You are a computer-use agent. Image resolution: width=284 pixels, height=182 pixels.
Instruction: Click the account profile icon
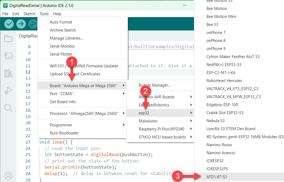coord(8,176)
